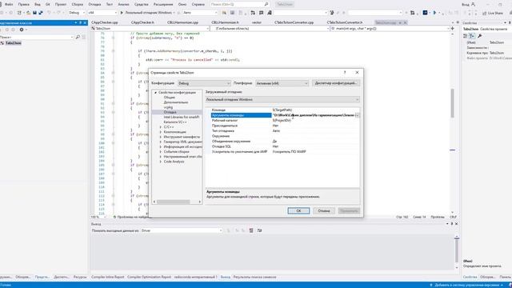Select the Отладка SQL property row
Viewport: 512px width, 288px height.
pos(282,146)
